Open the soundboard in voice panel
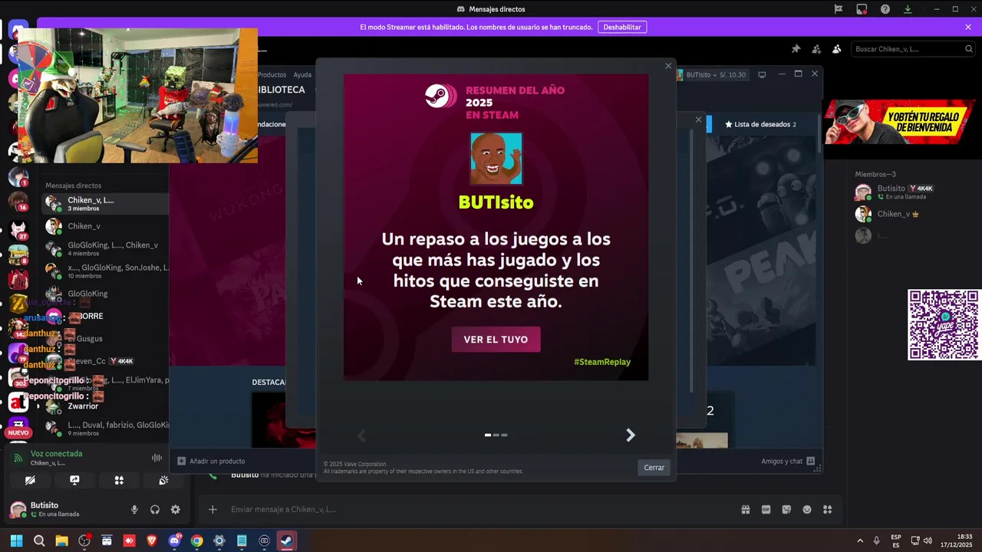The width and height of the screenshot is (982, 552). pos(163,480)
